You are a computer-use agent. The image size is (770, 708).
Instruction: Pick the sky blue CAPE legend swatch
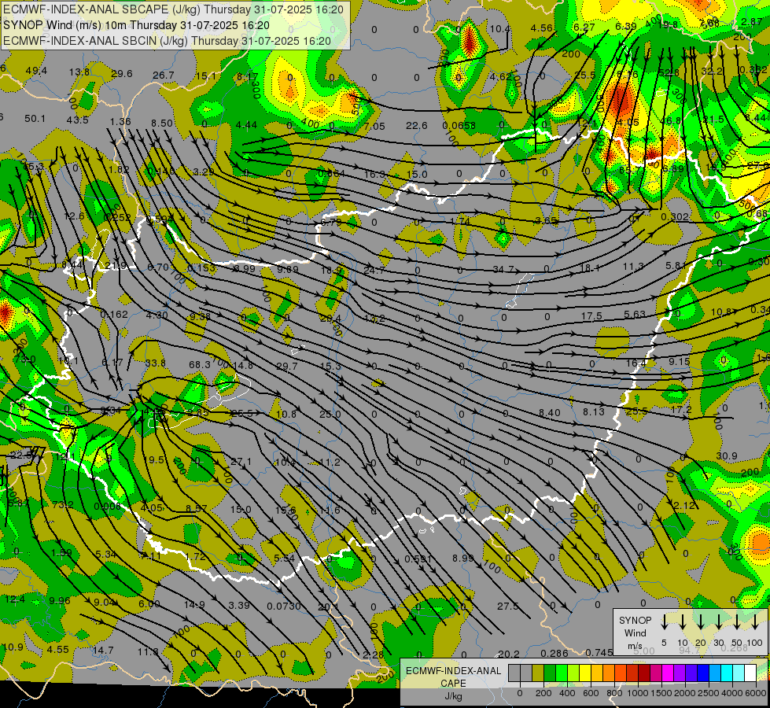pyautogui.click(x=716, y=673)
